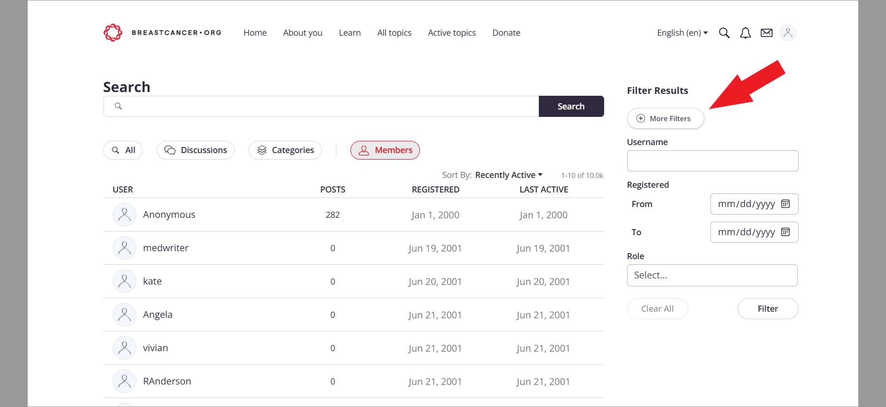886x407 pixels.
Task: Click the Registered From date field
Action: (x=754, y=204)
